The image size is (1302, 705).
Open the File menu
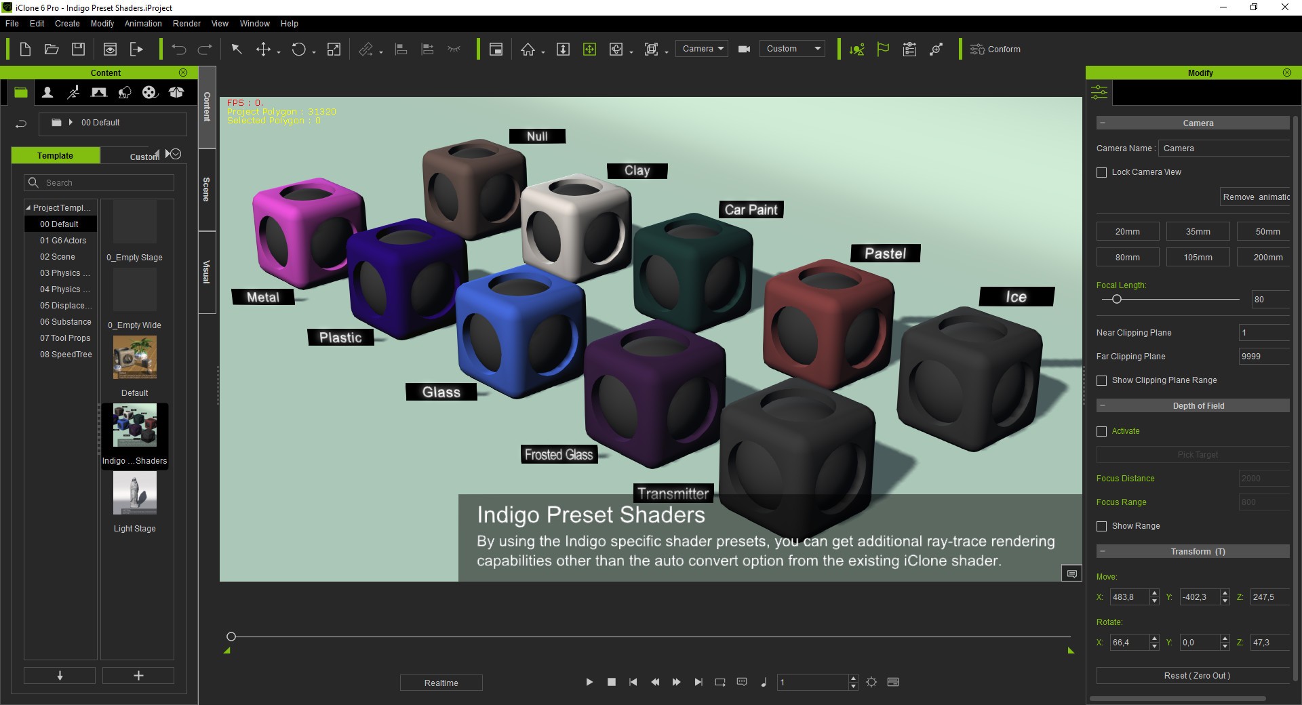coord(12,24)
